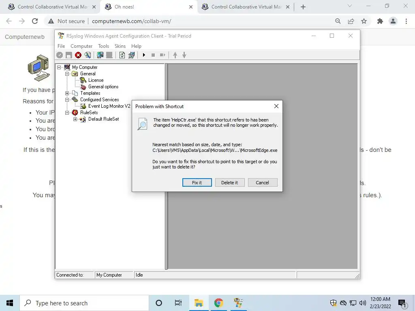Click the share page icon
The width and height of the screenshot is (415, 311).
coord(351,21)
